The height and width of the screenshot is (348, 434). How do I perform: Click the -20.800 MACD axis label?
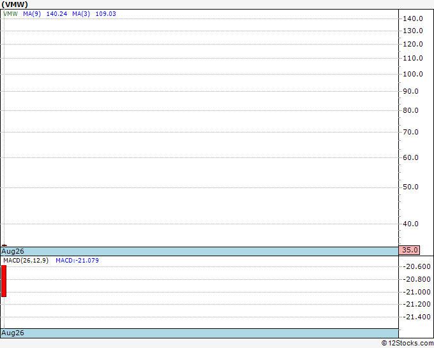[x=417, y=279]
